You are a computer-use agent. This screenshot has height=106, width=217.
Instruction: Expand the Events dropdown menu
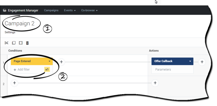(x=70, y=10)
